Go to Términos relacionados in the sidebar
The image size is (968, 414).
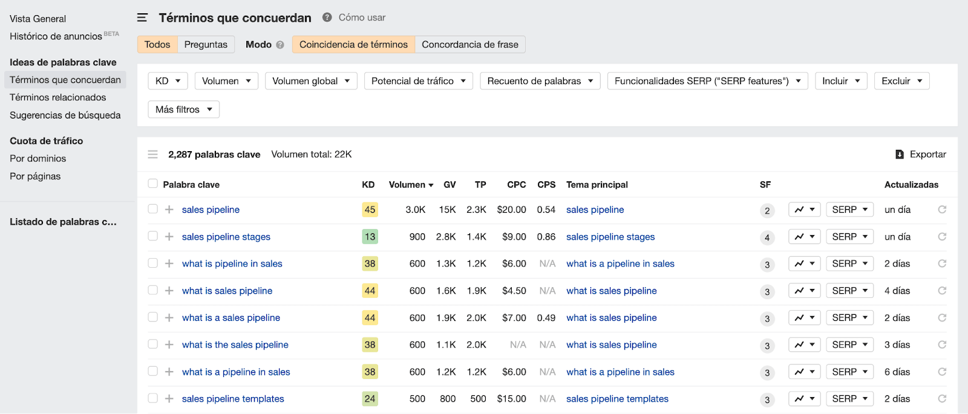(58, 97)
